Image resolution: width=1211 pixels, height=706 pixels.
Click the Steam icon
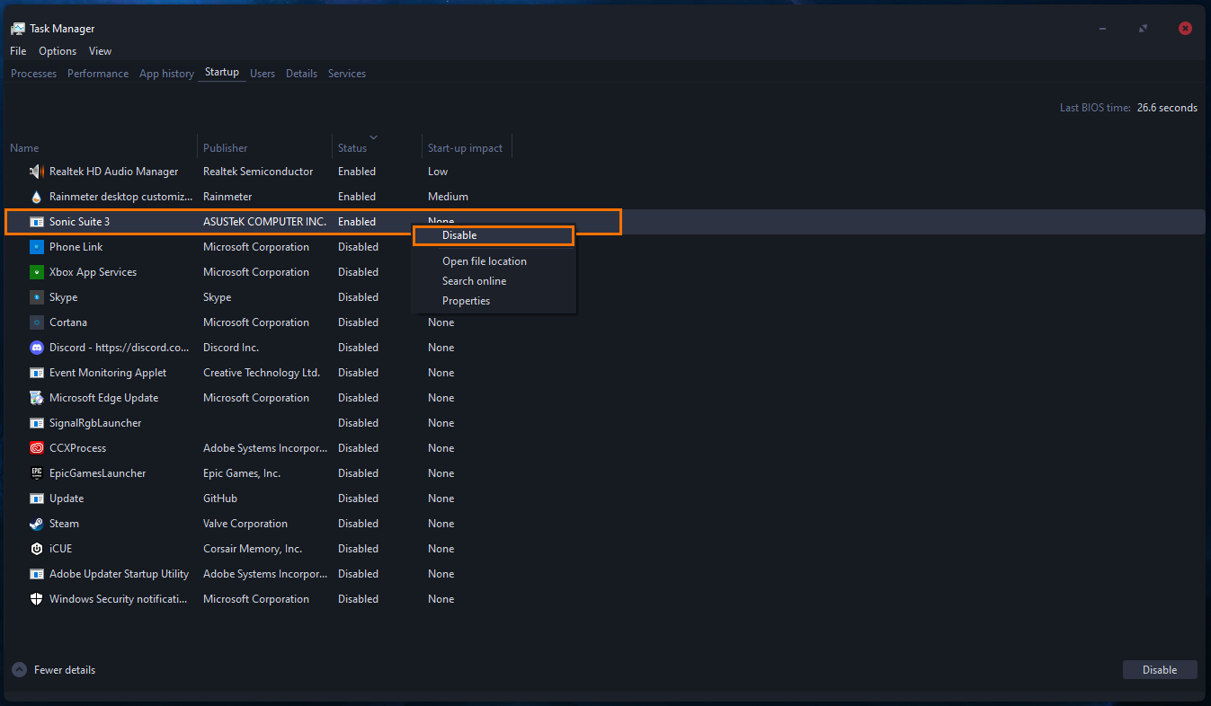tap(37, 524)
